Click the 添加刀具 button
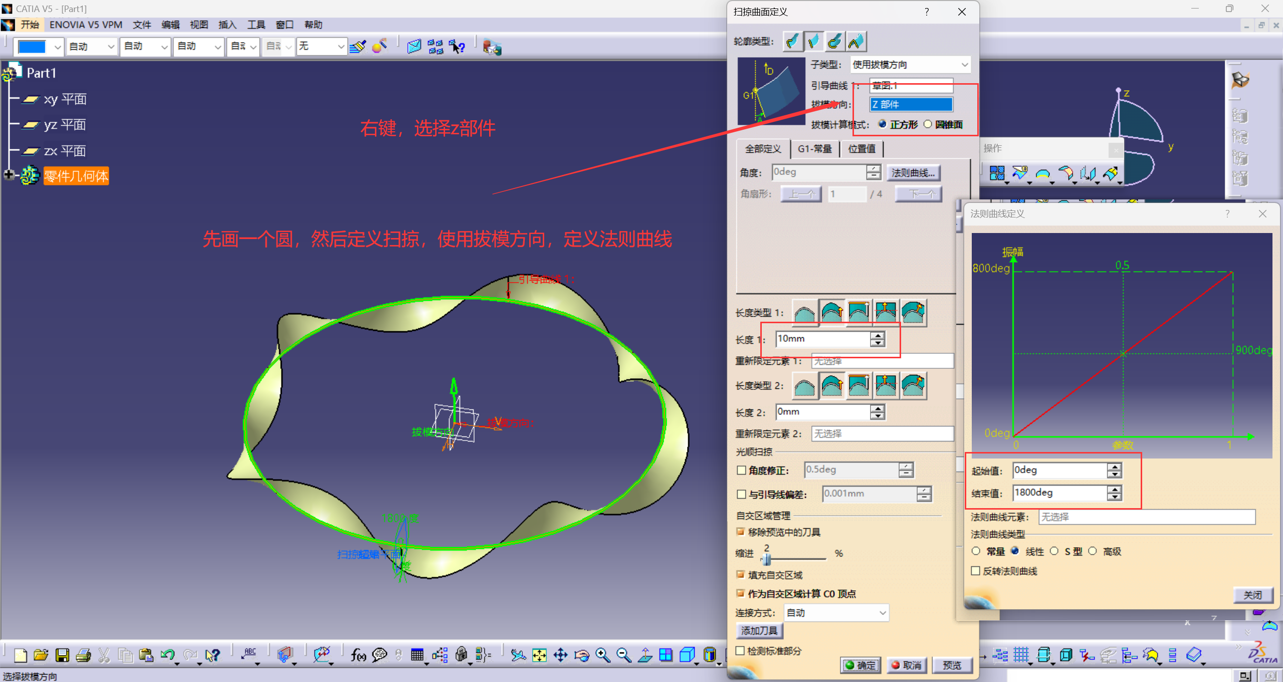This screenshot has height=682, width=1283. pyautogui.click(x=759, y=630)
